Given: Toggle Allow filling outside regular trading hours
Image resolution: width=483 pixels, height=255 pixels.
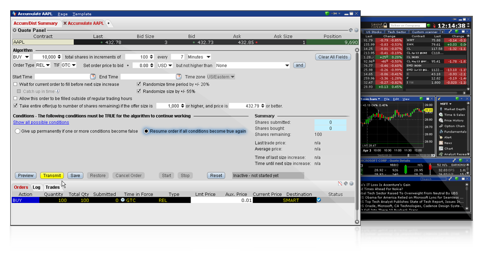Looking at the screenshot, I should [x=16, y=98].
